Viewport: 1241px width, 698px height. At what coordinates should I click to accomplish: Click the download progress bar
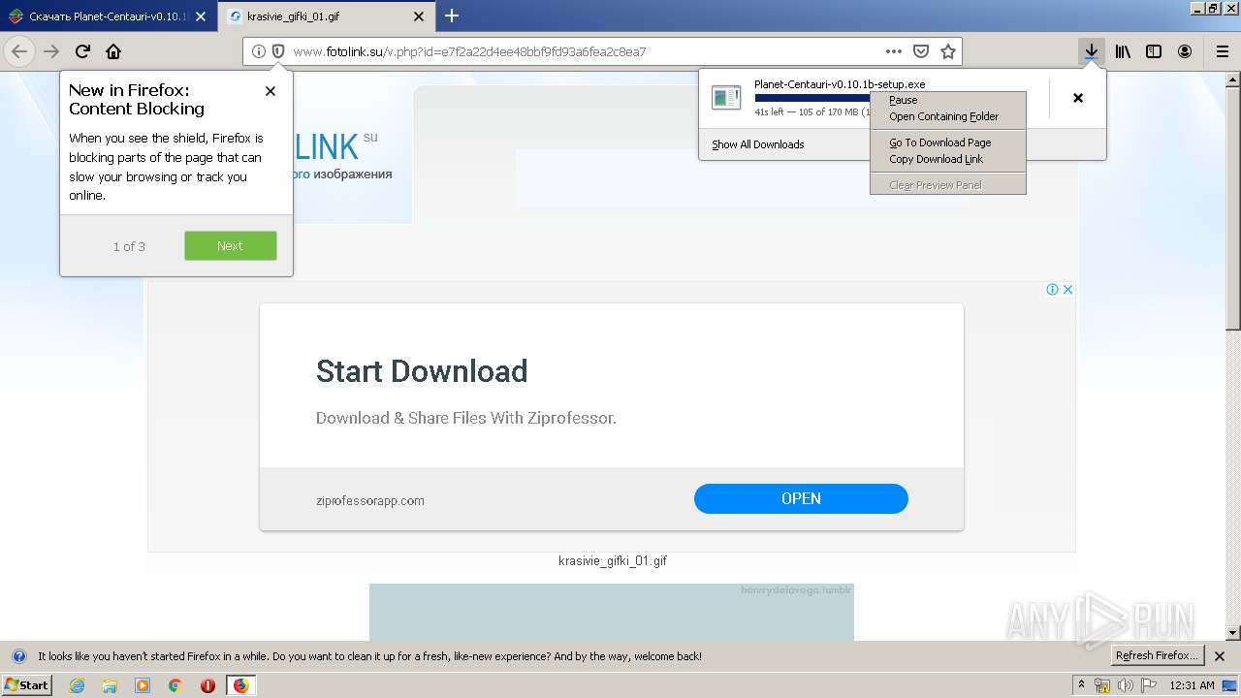[812, 98]
